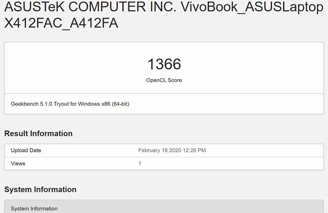The image size is (328, 213).
Task: Click the word Tryout in version line
Action: point(61,104)
